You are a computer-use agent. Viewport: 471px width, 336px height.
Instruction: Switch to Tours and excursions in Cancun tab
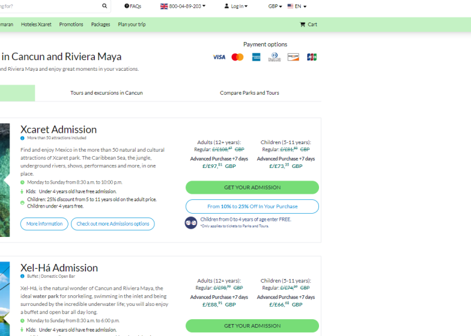click(106, 93)
